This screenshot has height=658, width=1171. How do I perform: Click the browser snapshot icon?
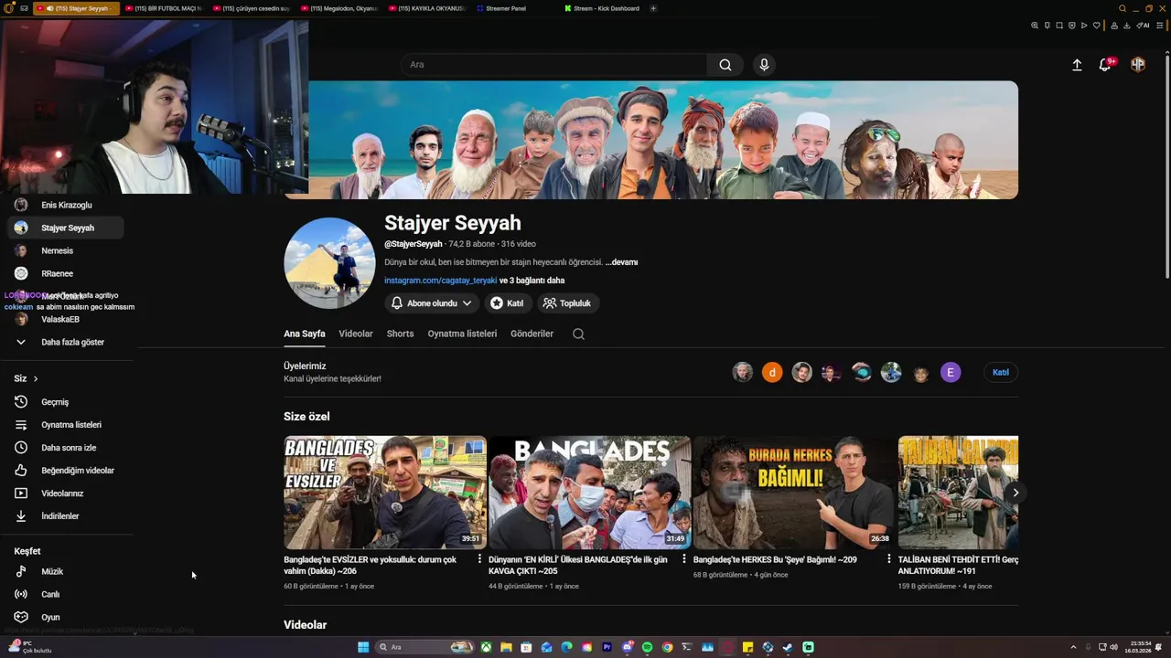pos(1059,26)
